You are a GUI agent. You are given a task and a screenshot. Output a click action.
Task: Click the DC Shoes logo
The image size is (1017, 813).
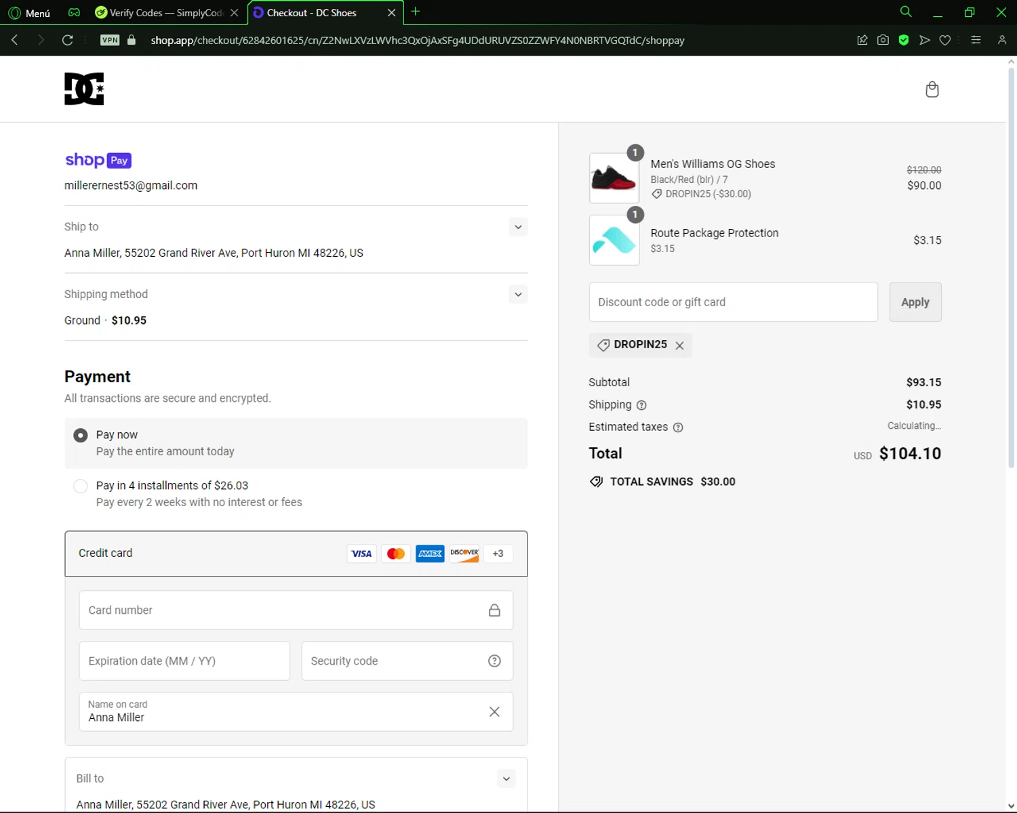pyautogui.click(x=84, y=89)
